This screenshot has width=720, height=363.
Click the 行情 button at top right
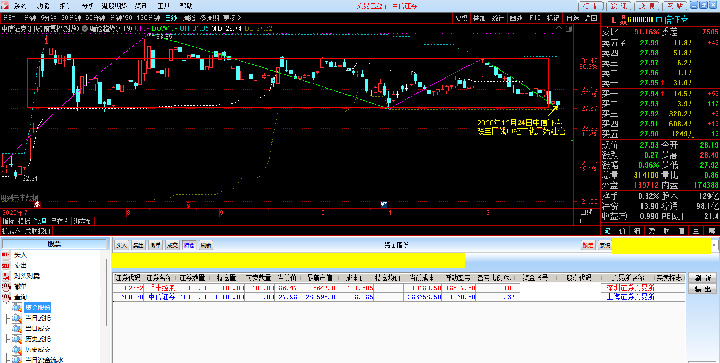pos(591,6)
